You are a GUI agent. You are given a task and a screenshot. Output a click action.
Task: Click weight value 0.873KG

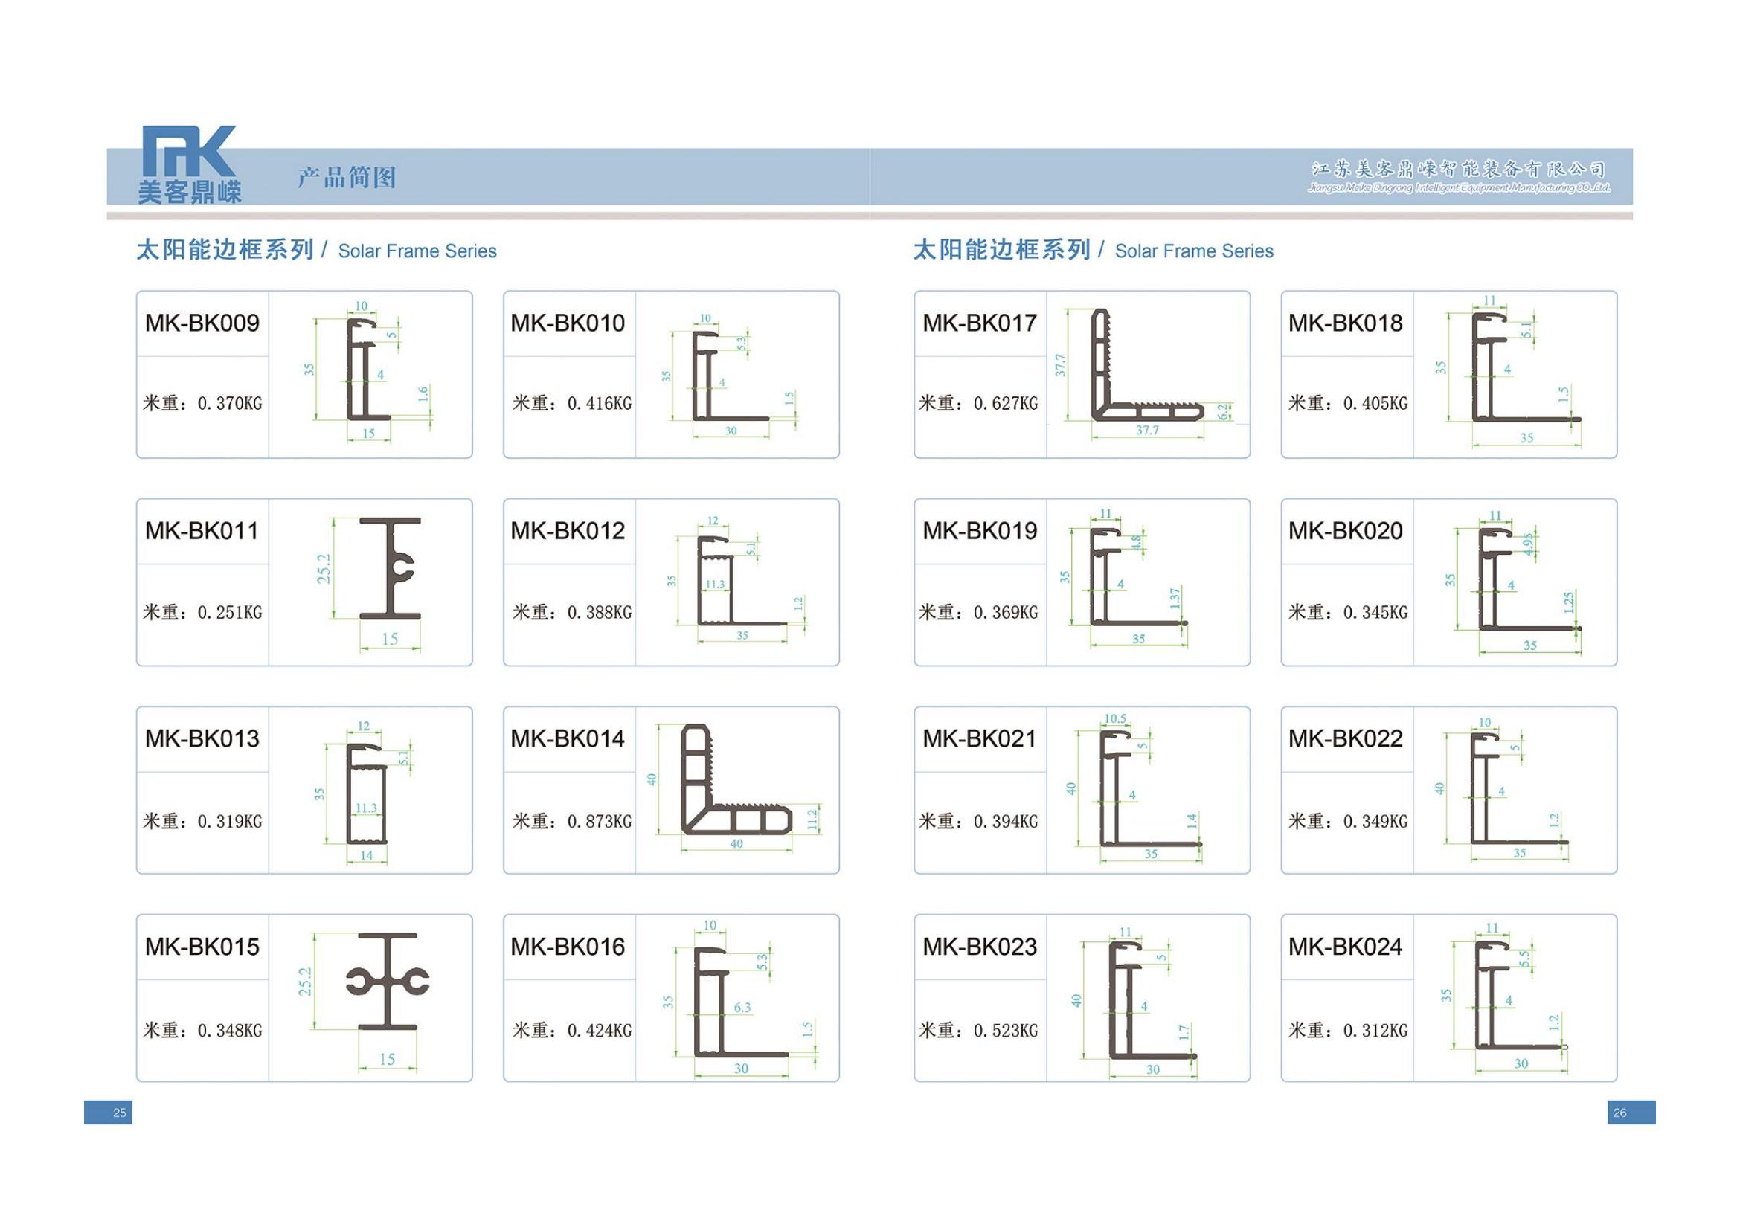tap(600, 821)
